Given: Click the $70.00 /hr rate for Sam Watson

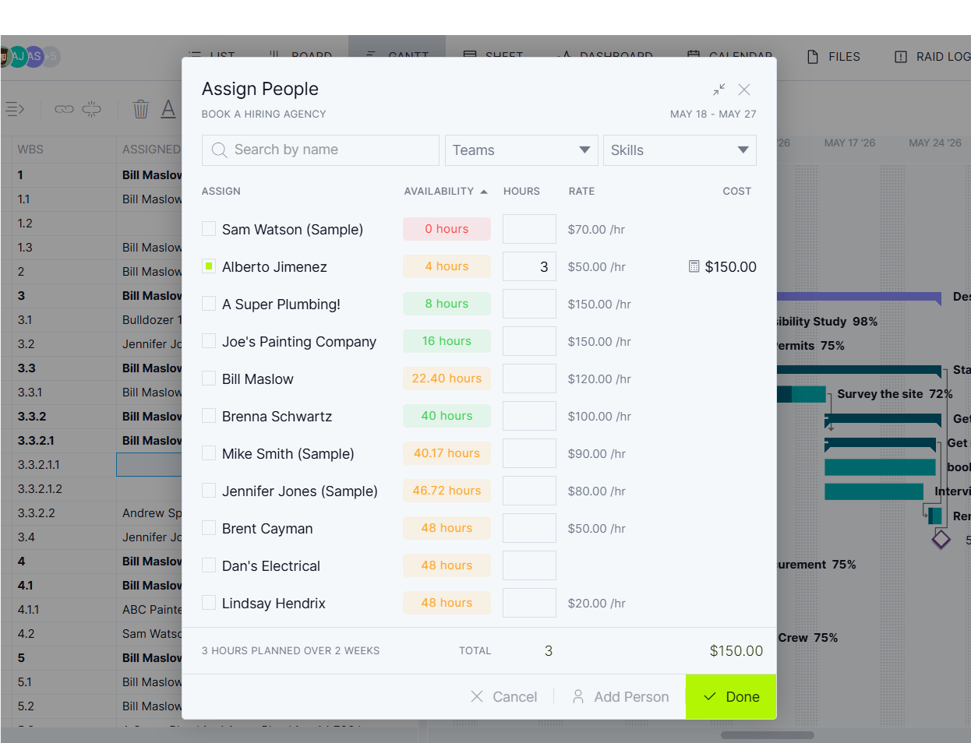Looking at the screenshot, I should 596,229.
